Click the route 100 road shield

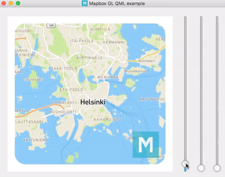(x=51, y=26)
